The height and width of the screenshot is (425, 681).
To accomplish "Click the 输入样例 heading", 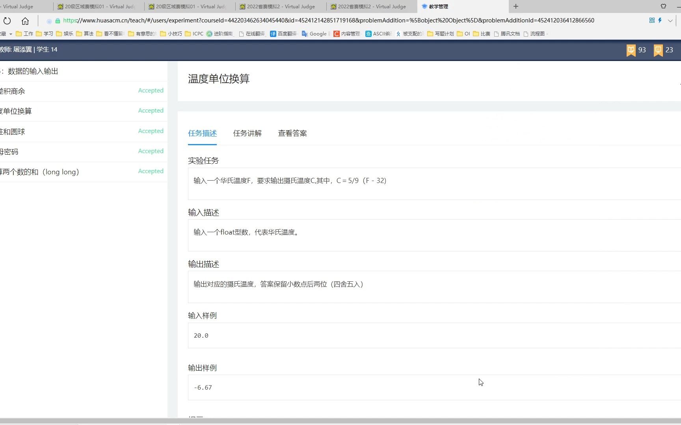I will tap(202, 316).
